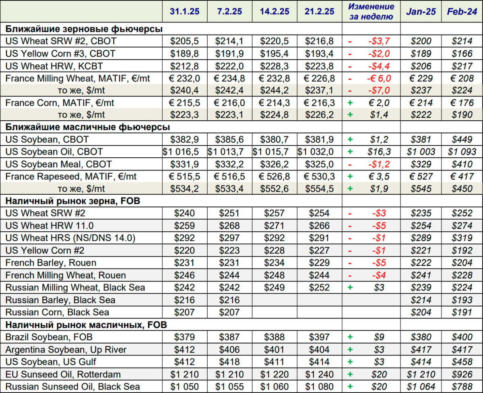
Task: Click the Ближайшие зерновые фьючерсы section heading
Action: [84, 29]
